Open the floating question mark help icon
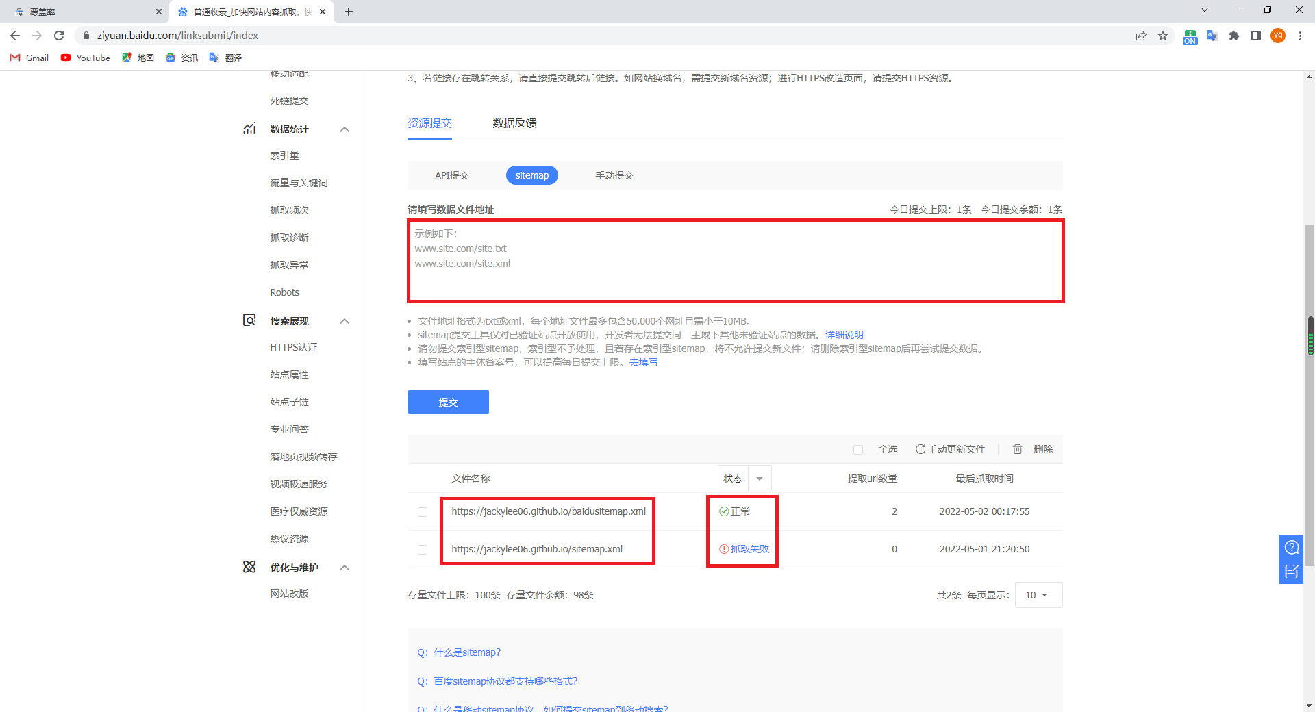 [1291, 546]
